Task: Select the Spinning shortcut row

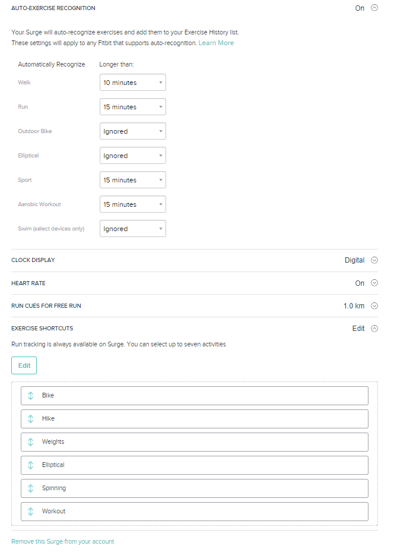Action: pos(195,488)
